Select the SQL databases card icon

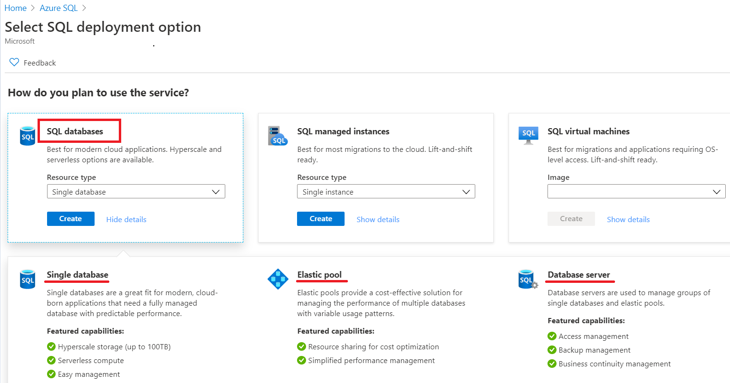pyautogui.click(x=28, y=136)
